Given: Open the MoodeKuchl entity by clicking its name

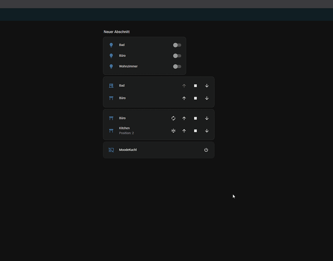Looking at the screenshot, I should [128, 150].
